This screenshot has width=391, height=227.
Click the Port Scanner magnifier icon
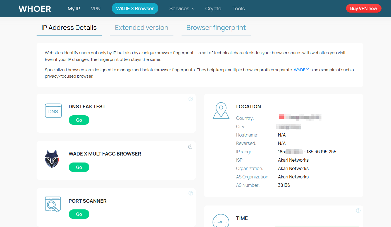click(x=53, y=204)
